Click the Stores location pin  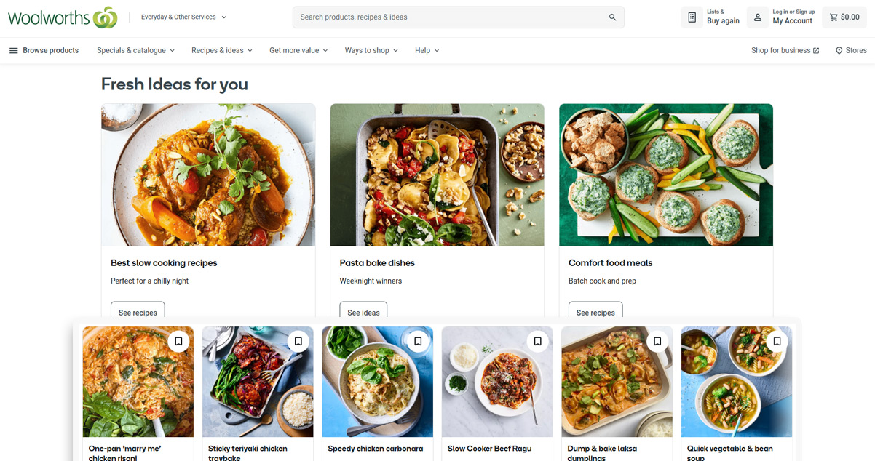pos(839,51)
